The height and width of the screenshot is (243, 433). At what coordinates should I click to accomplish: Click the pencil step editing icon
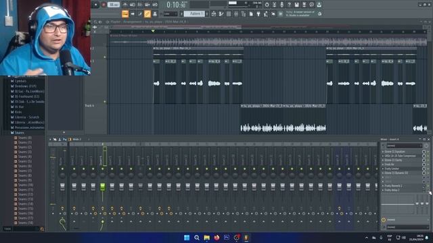[x=140, y=13]
